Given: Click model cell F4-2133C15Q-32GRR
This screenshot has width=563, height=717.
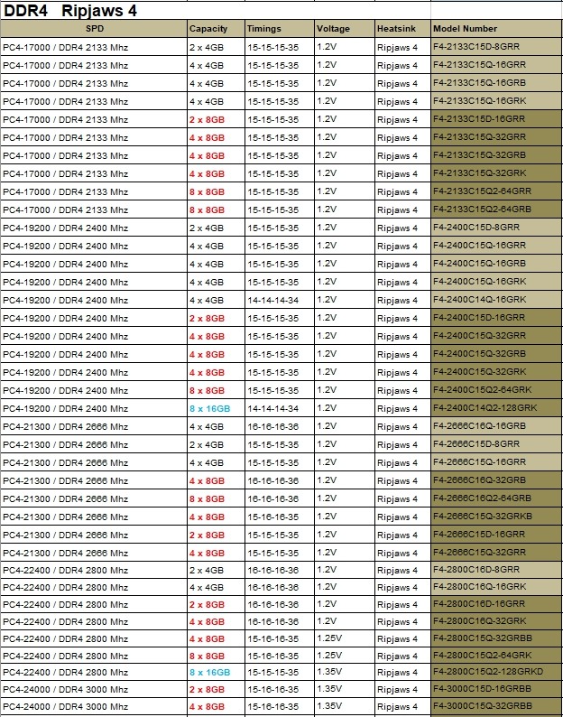Looking at the screenshot, I should 496,137.
